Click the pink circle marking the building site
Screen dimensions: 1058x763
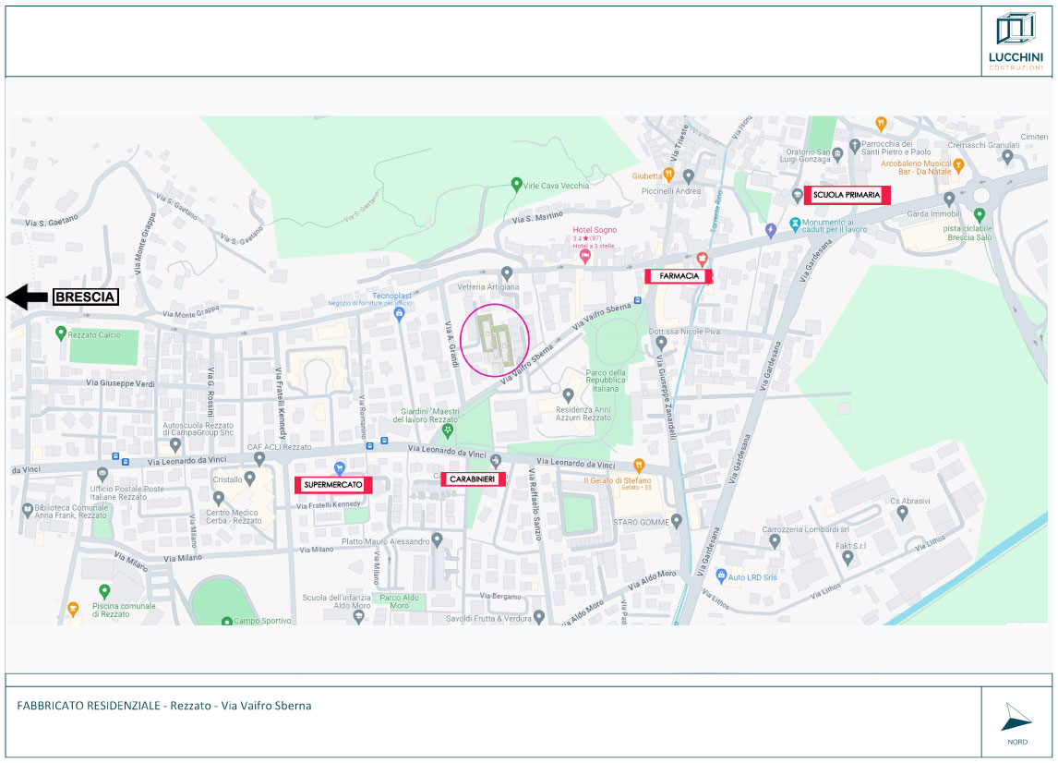click(x=494, y=339)
